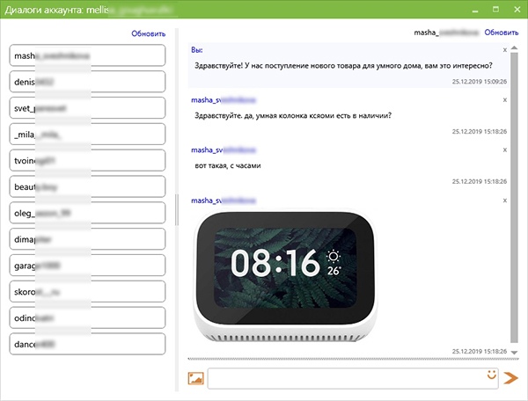528x401 pixels.
Task: Select the dialog starting with 'oleg_'
Action: tap(87, 213)
